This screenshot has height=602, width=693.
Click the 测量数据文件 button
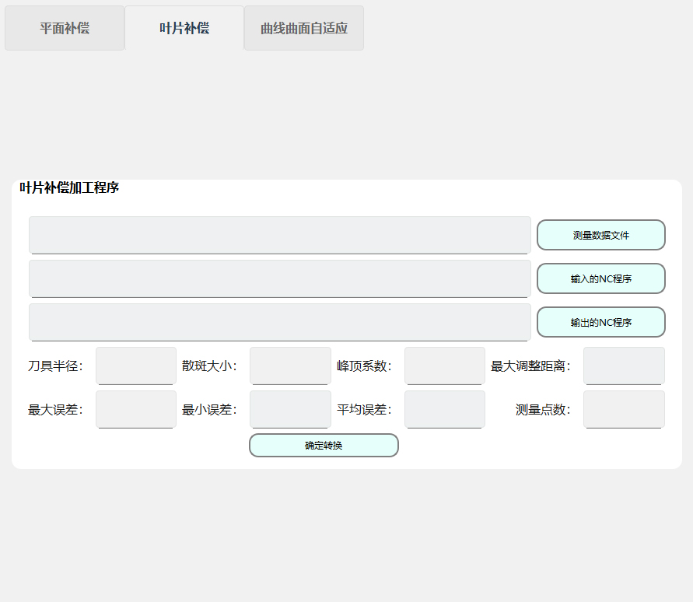[600, 235]
